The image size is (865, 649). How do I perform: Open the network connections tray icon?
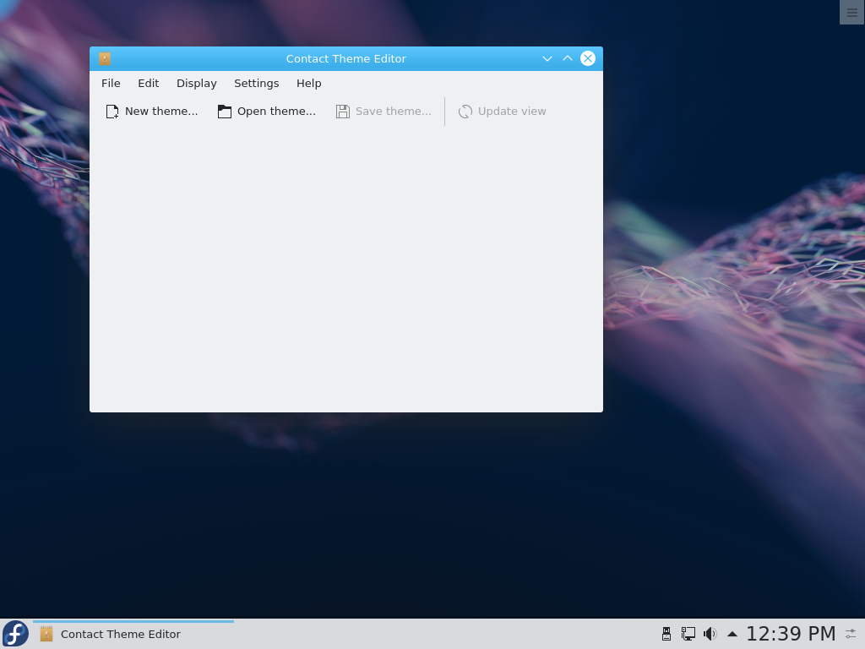[688, 634]
